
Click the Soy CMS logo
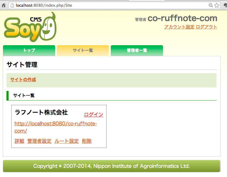[30, 27]
